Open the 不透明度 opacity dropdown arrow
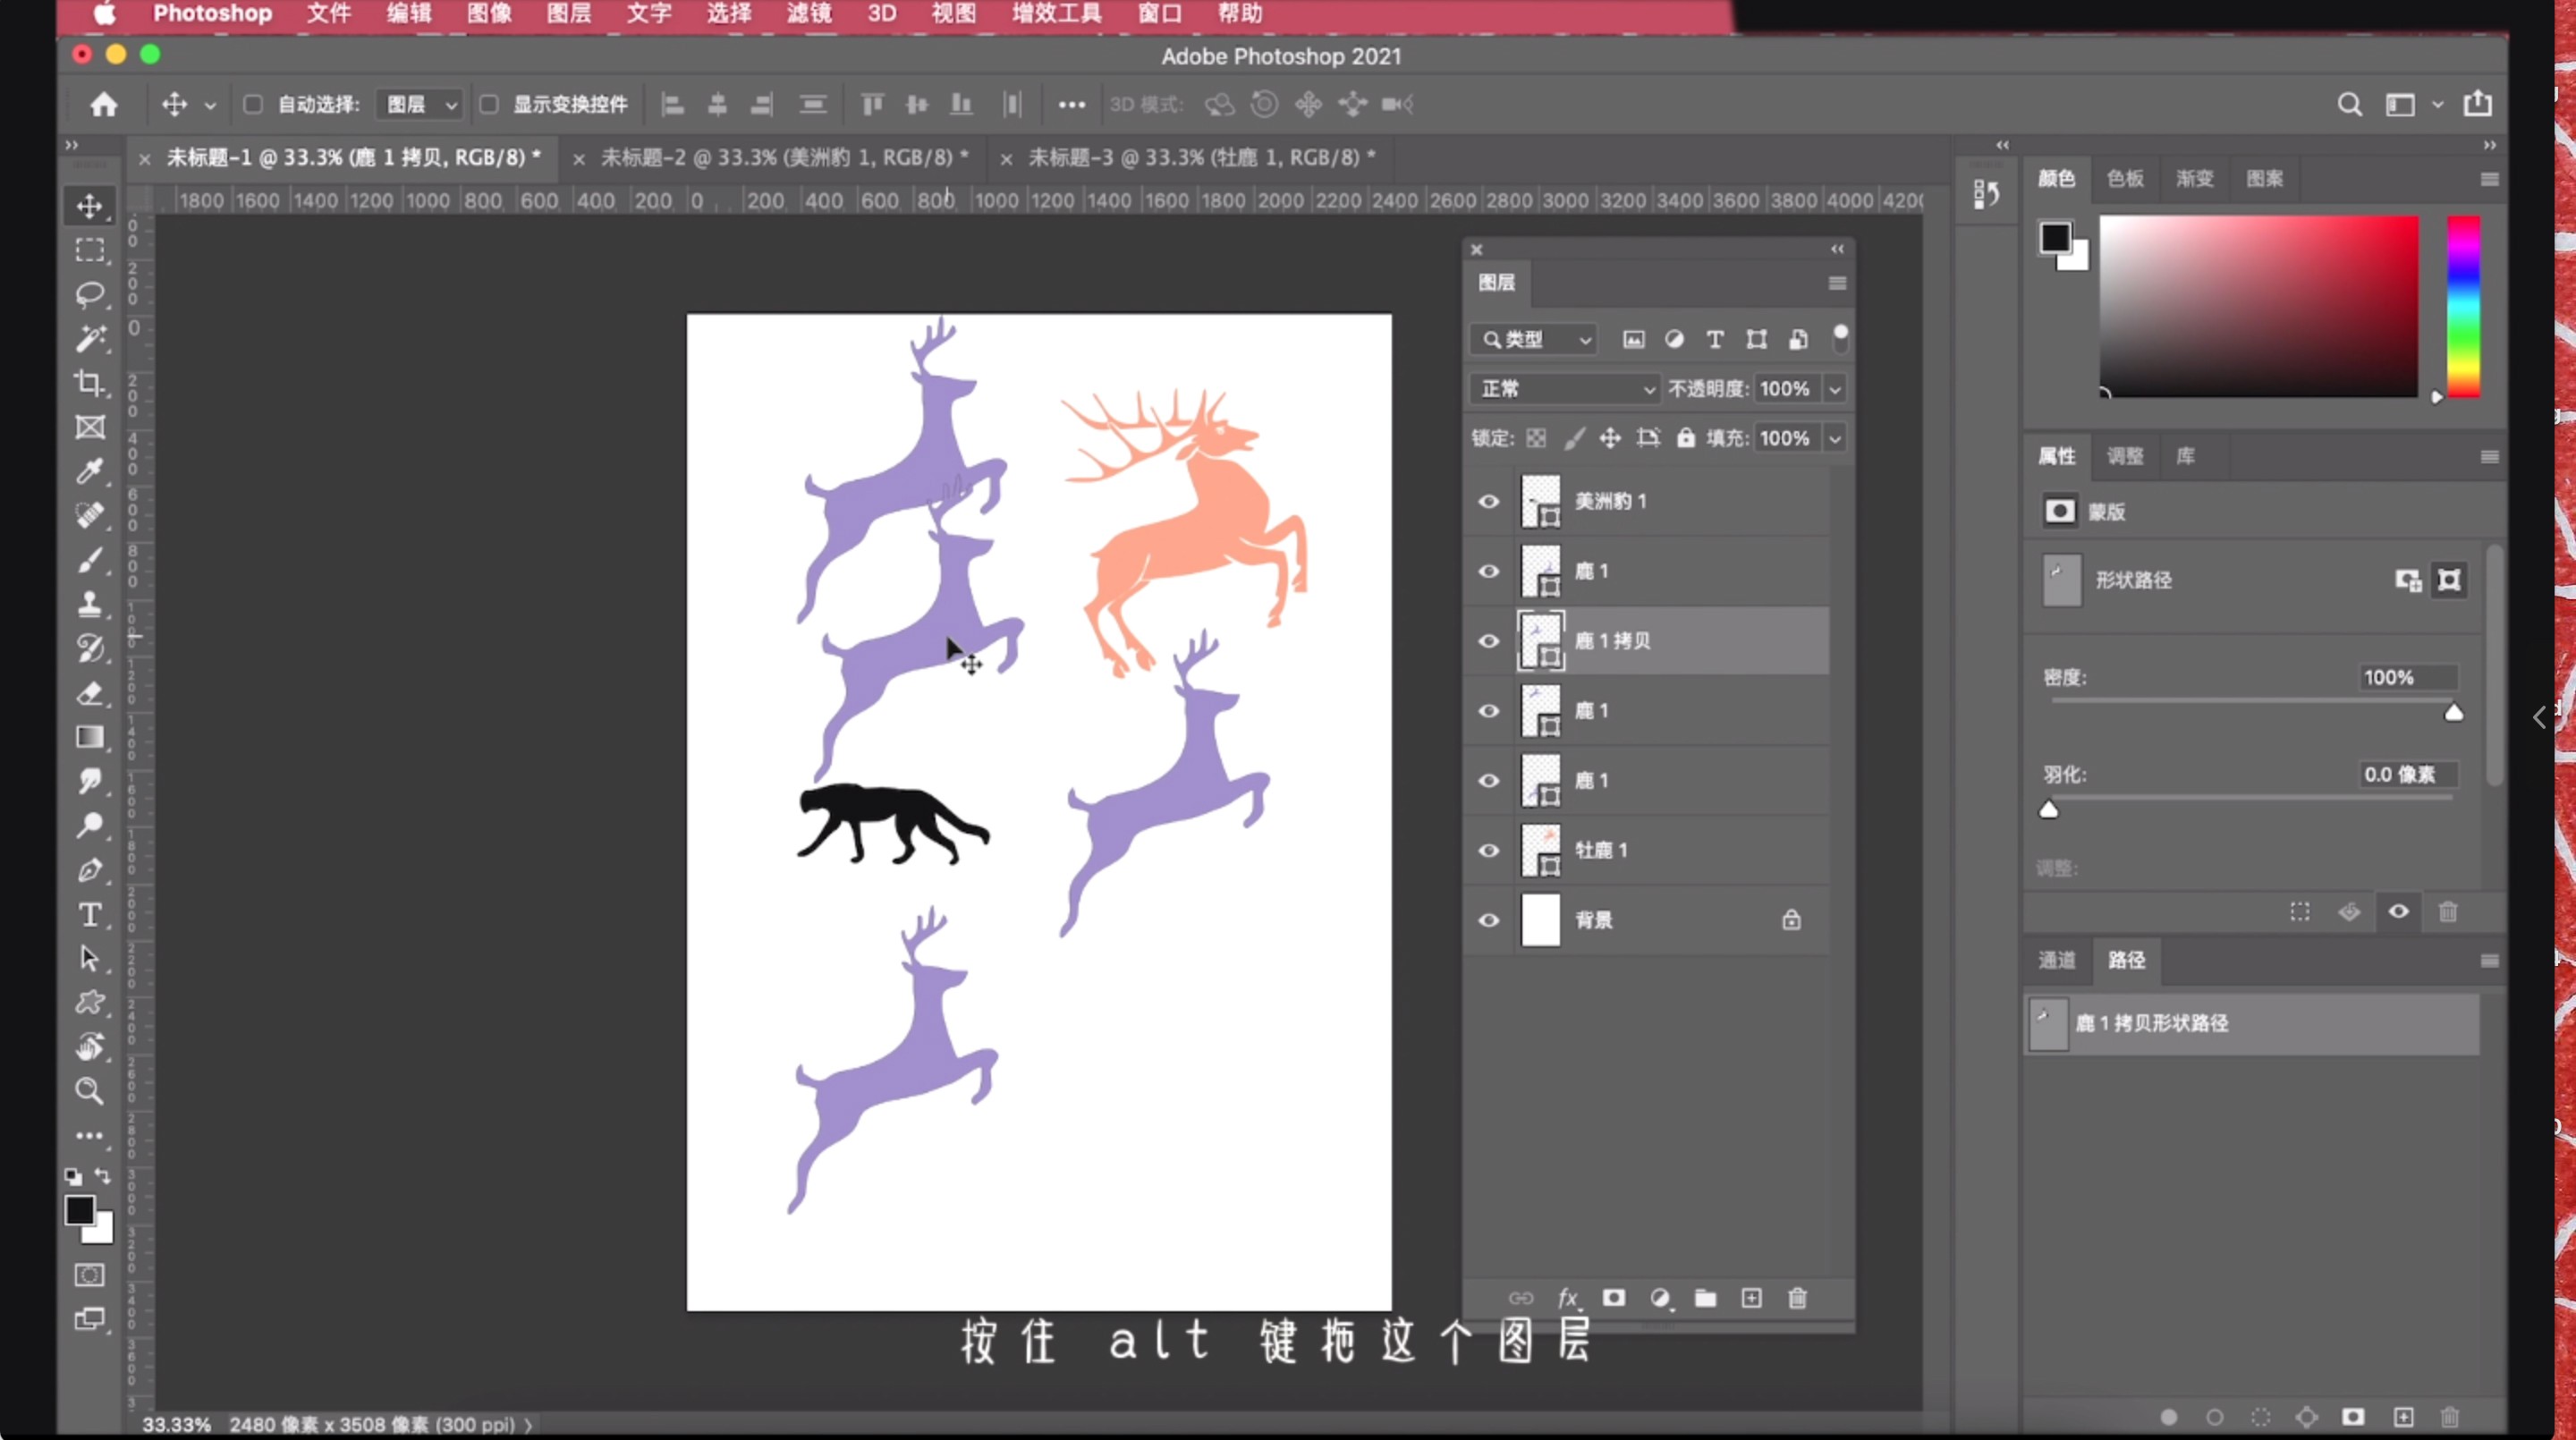Image resolution: width=2576 pixels, height=1440 pixels. tap(1835, 389)
